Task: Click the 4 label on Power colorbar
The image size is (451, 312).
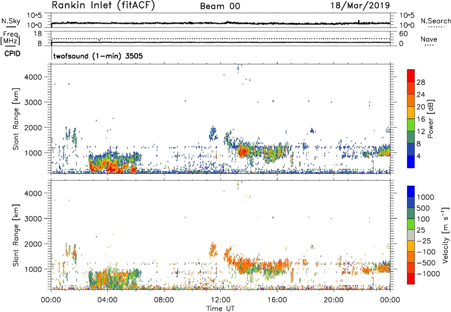Action: 419,157
